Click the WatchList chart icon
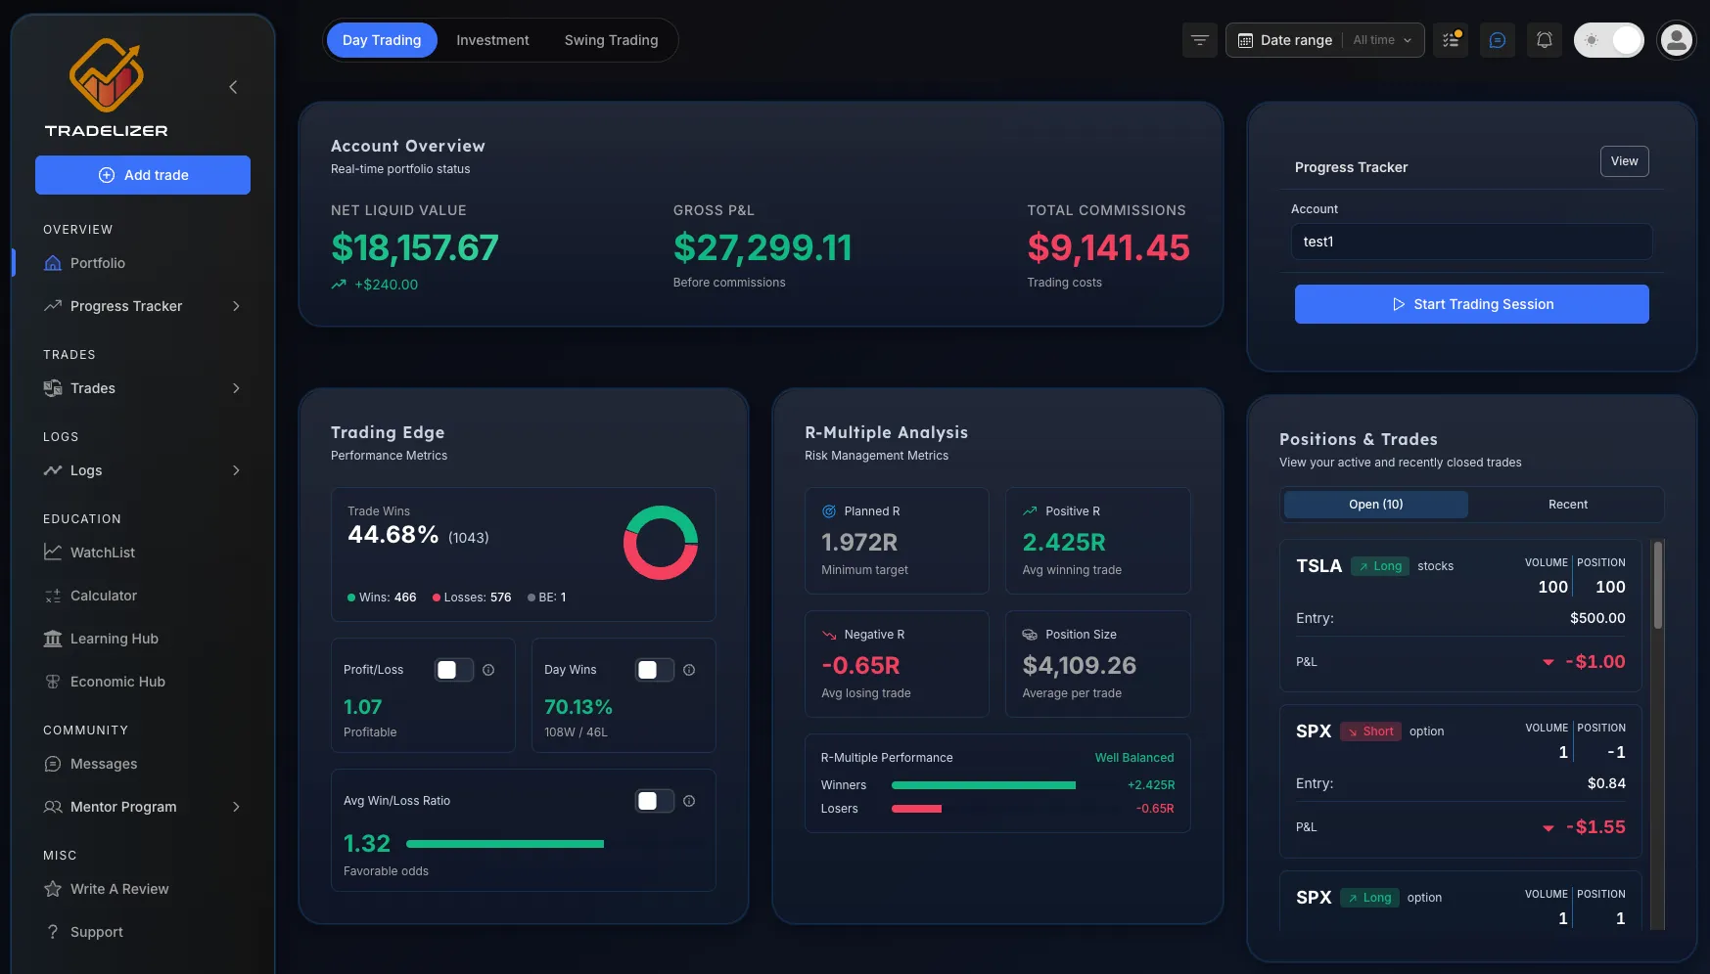 [x=53, y=553]
